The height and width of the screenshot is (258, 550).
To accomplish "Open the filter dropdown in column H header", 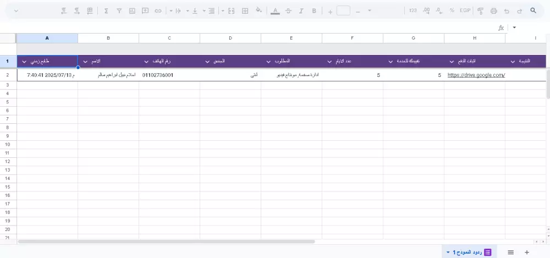I will tap(452, 62).
